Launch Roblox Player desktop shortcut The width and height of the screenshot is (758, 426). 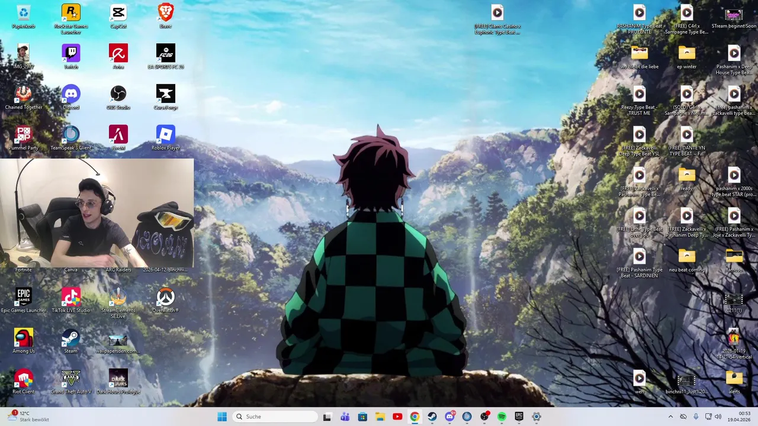click(165, 138)
